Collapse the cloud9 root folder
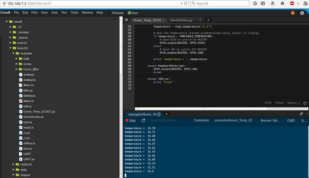The height and width of the screenshot is (178, 309). (7, 21)
